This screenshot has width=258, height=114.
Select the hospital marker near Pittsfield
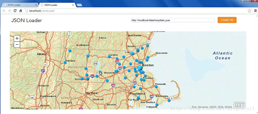pyautogui.click(x=65, y=62)
